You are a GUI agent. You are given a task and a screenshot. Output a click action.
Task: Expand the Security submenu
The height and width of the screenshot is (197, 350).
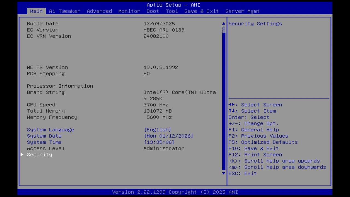(39, 155)
